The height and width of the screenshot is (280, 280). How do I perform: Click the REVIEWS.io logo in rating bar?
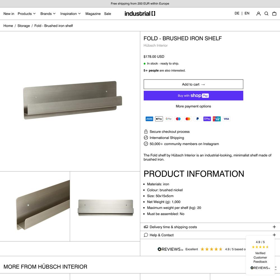tap(170, 249)
